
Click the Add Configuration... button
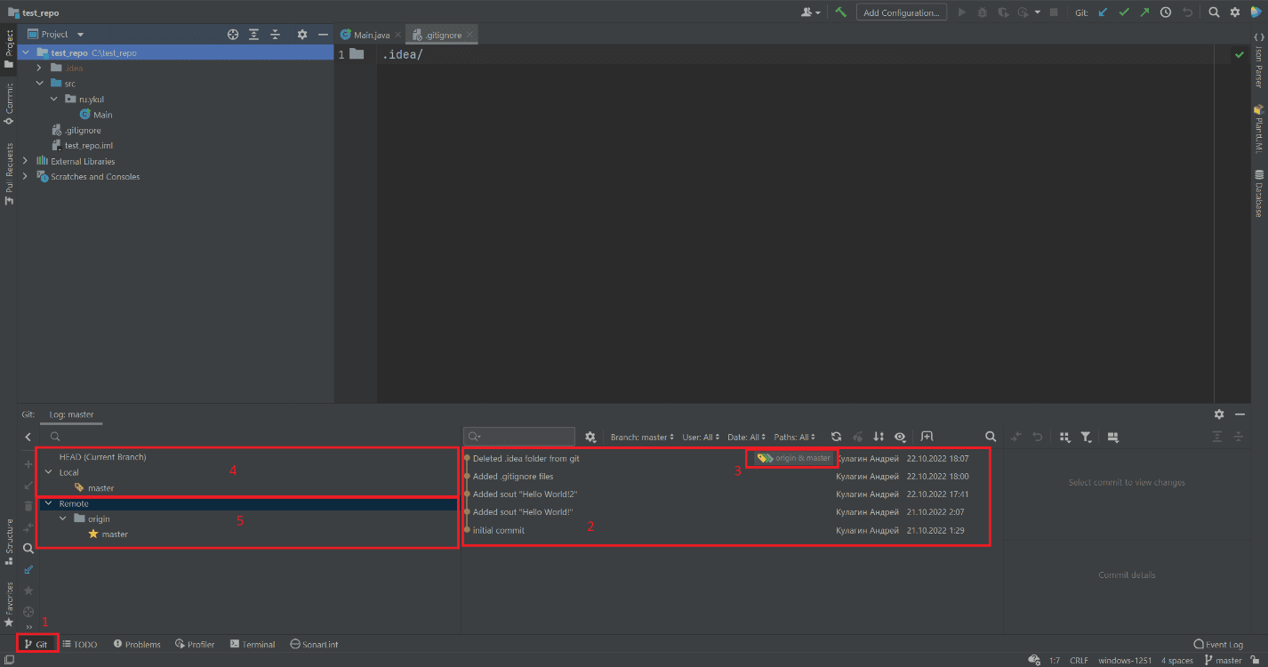pyautogui.click(x=902, y=12)
